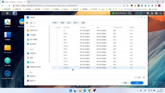The image size is (165, 93).
Task: Click the sidebar vertical scrollbar
Action: coord(49,44)
